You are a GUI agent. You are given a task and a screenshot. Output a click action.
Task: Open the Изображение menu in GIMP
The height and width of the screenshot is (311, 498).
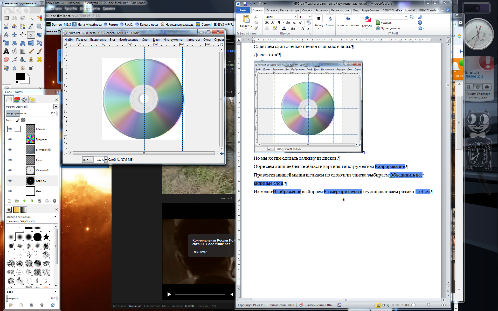click(x=128, y=40)
